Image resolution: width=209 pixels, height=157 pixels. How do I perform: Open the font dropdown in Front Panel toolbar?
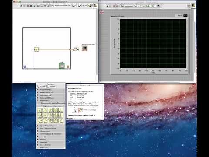tap(130, 6)
